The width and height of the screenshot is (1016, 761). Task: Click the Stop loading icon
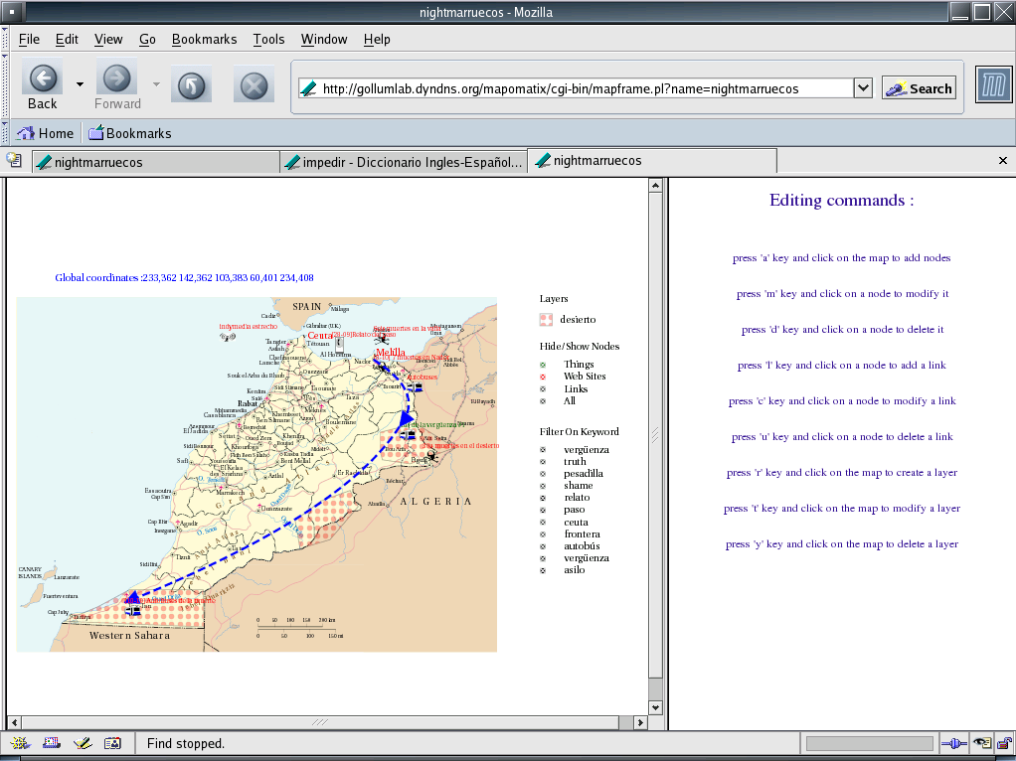pyautogui.click(x=254, y=86)
